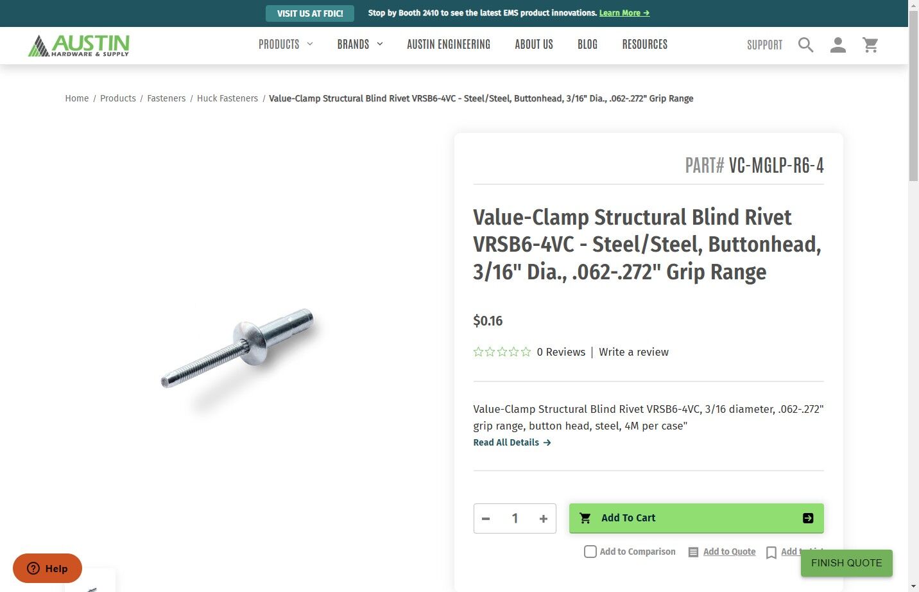Go to the Blog menu item
Image resolution: width=919 pixels, height=592 pixels.
click(x=587, y=44)
